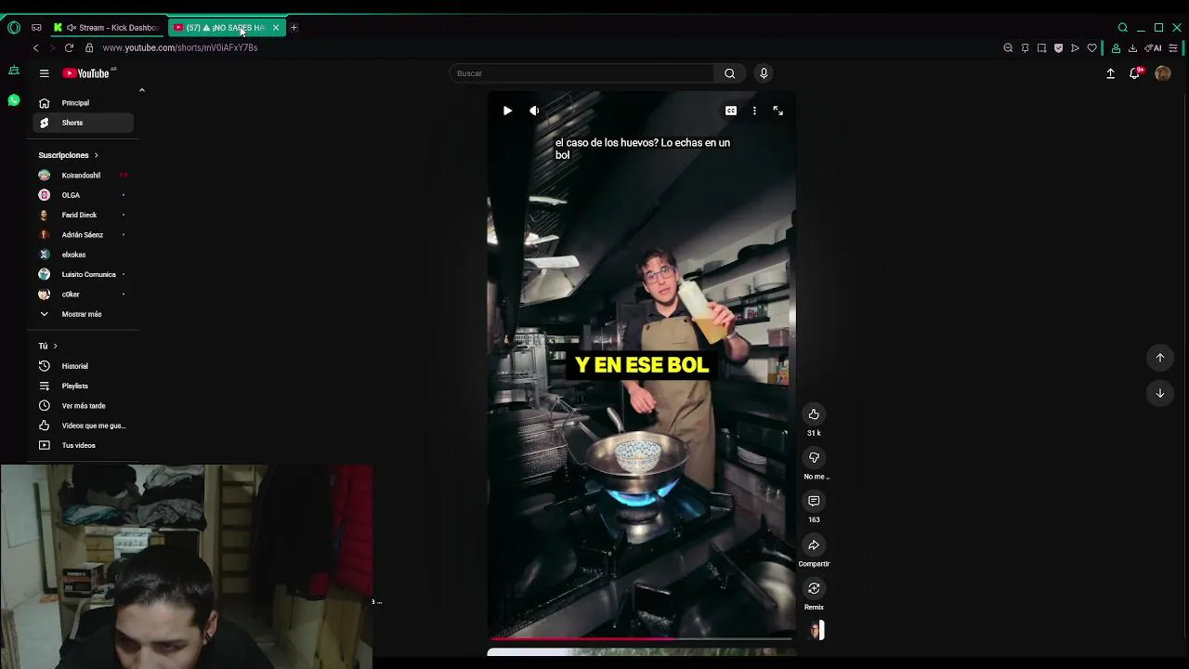Viewport: 1189px width, 669px height.
Task: Close the YouTube tab
Action: pos(276,28)
